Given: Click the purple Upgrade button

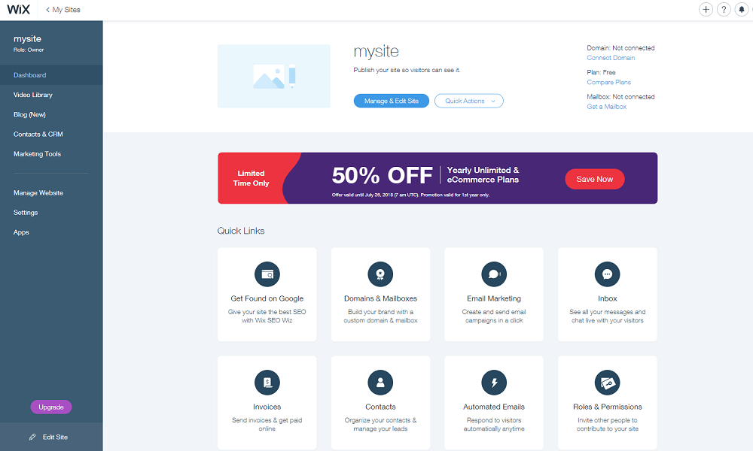Looking at the screenshot, I should [x=51, y=407].
